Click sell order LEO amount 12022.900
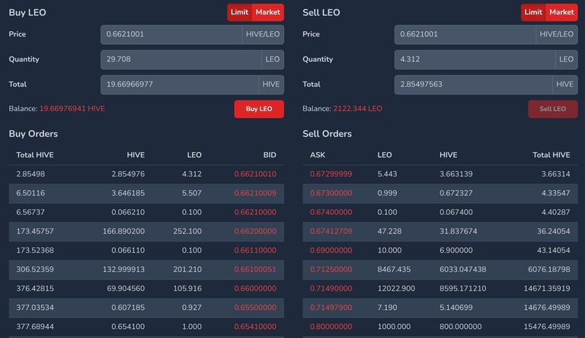The height and width of the screenshot is (338, 585). [396, 288]
